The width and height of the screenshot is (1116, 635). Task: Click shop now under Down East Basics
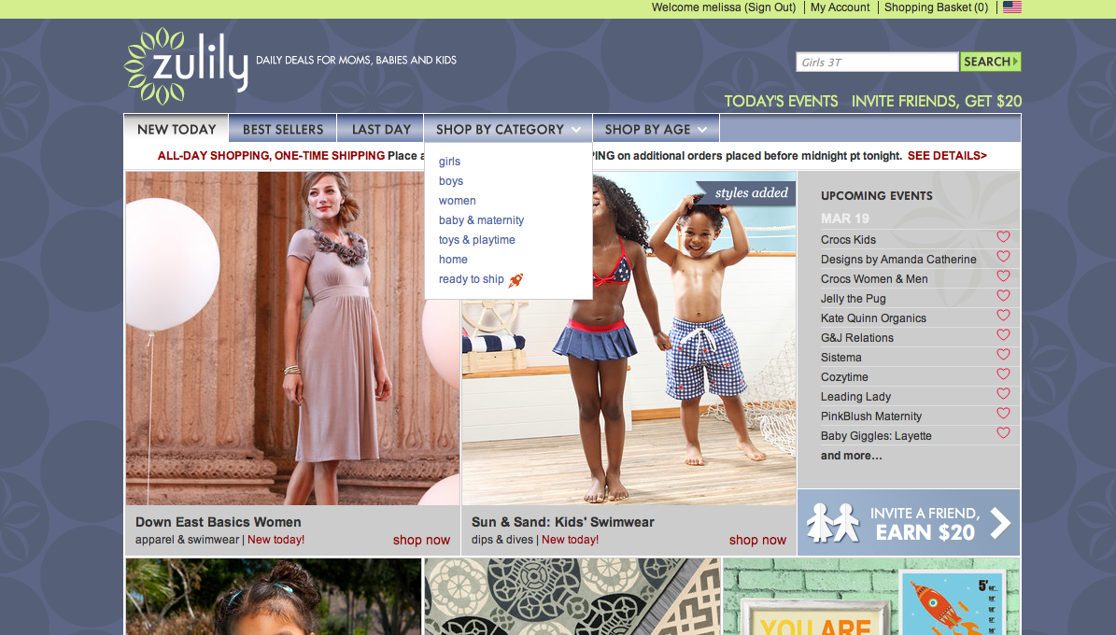421,540
